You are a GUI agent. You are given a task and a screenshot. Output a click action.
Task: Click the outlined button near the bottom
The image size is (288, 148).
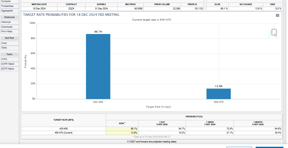click(239, 147)
